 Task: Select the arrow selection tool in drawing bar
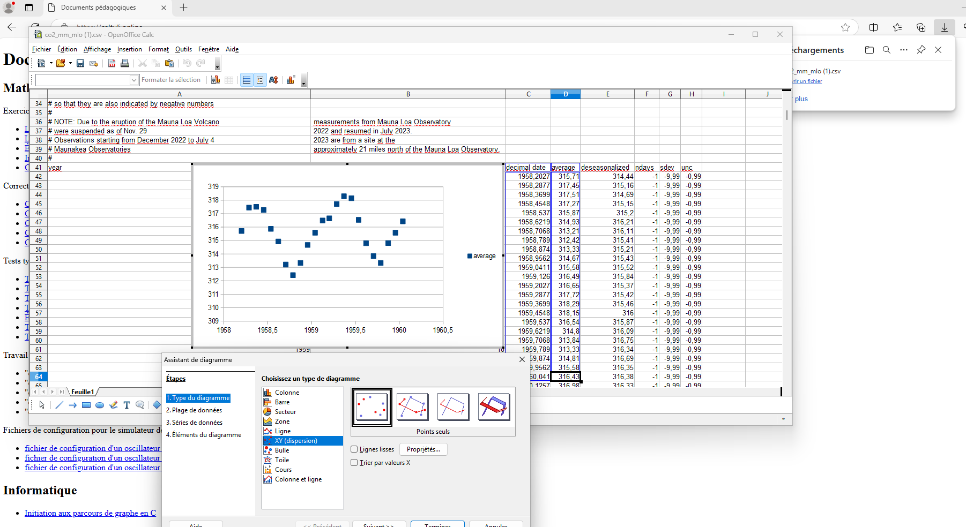coord(42,405)
